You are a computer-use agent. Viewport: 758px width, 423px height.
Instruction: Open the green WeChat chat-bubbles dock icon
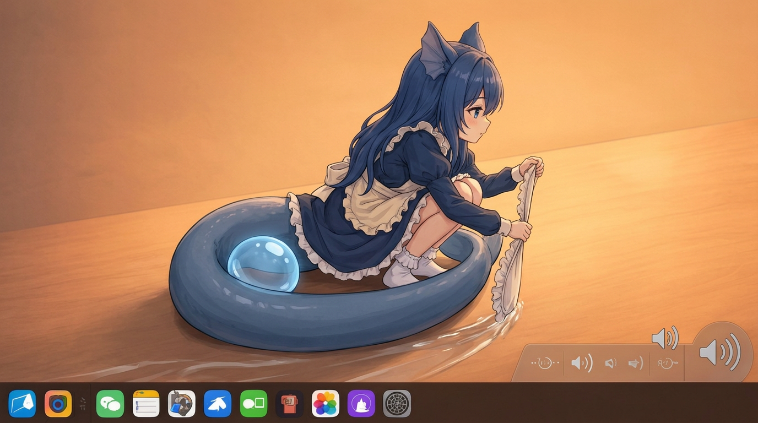[110, 404]
